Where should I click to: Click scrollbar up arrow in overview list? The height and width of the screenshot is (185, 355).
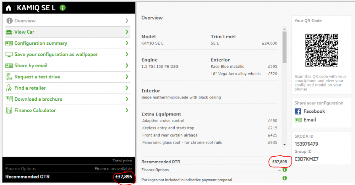coord(285,29)
